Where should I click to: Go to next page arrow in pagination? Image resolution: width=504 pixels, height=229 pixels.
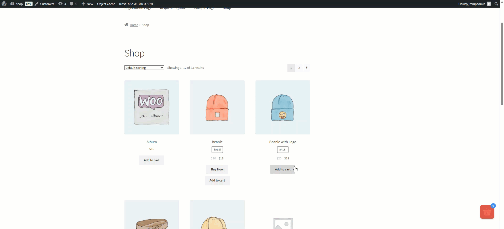pyautogui.click(x=307, y=68)
